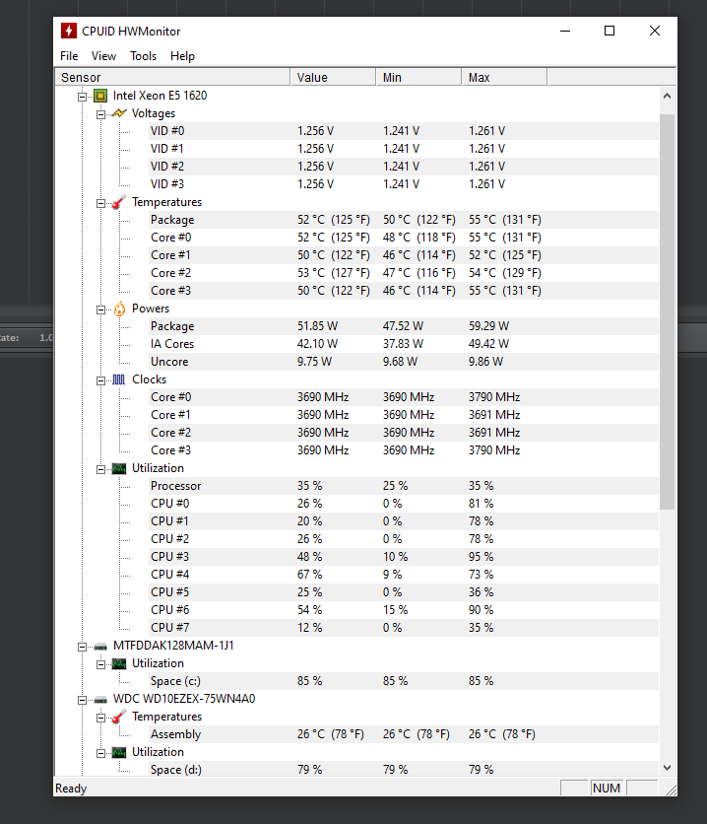Collapse the WDC WD10EZEX-75WN4A0 drive node

click(x=82, y=700)
